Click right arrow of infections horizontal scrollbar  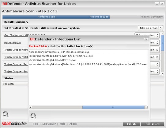146,107
